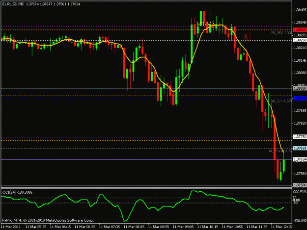The image size is (307, 230).
Task: Click the 11 Mar 05:35 time label
Action: tap(36, 227)
